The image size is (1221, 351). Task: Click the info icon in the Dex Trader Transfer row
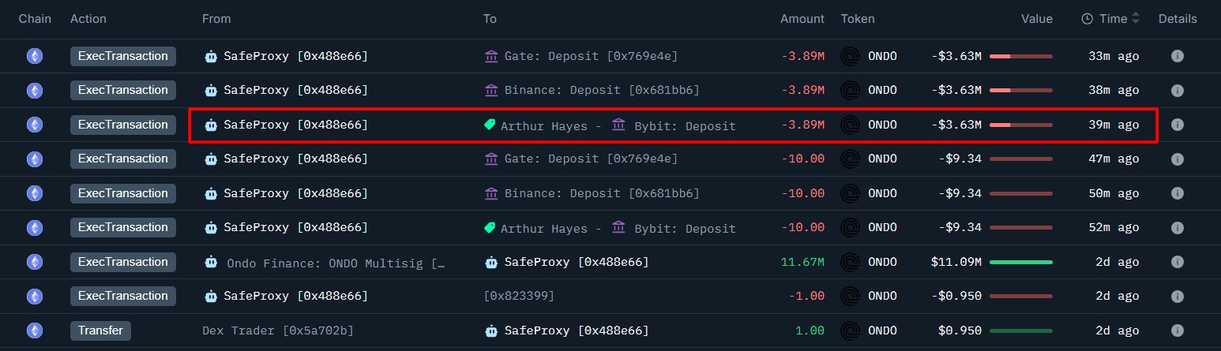coord(1177,330)
